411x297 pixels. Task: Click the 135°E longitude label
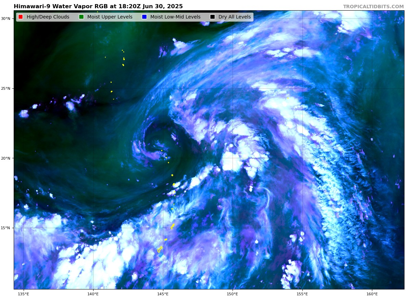pyautogui.click(x=23, y=294)
